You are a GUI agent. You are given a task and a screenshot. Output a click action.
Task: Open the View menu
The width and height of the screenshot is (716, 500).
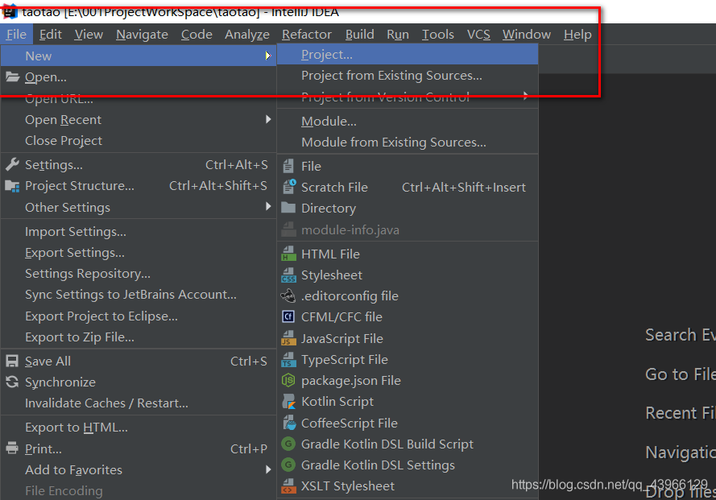89,35
